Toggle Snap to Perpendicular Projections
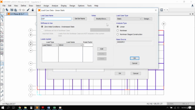This screenshot has height=110, width=195. coord(2,76)
